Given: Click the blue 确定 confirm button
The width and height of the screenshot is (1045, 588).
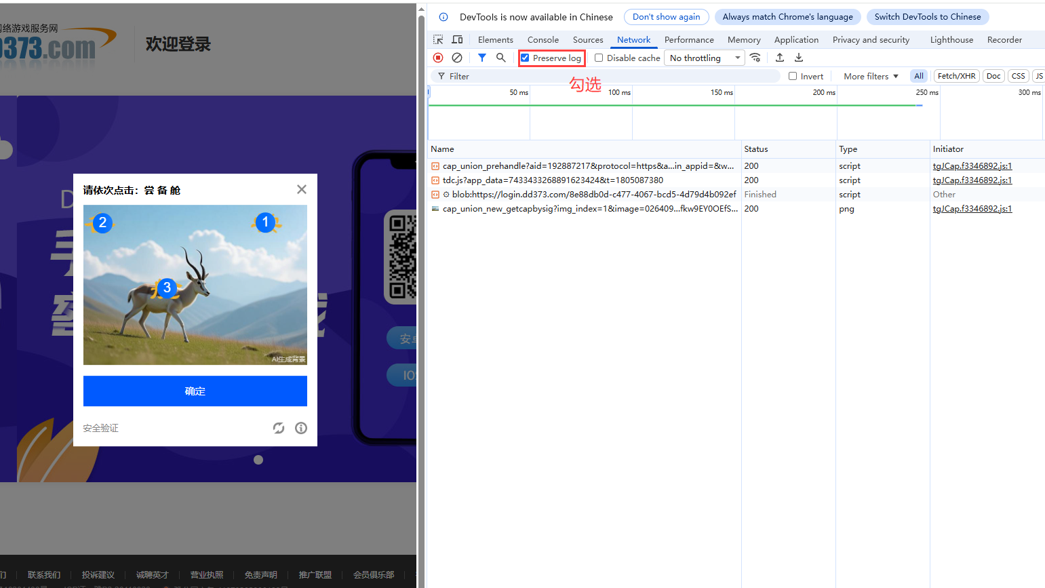Looking at the screenshot, I should [x=195, y=391].
